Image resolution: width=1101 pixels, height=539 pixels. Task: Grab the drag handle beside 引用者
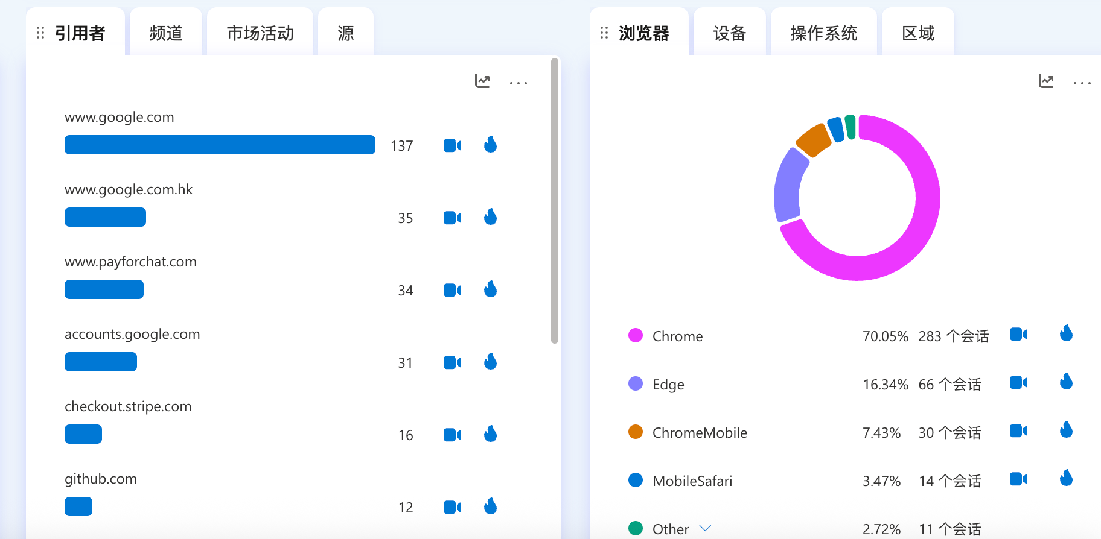coord(40,33)
